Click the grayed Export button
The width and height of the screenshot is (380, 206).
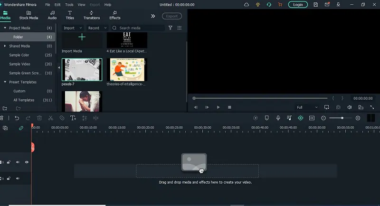172,16
